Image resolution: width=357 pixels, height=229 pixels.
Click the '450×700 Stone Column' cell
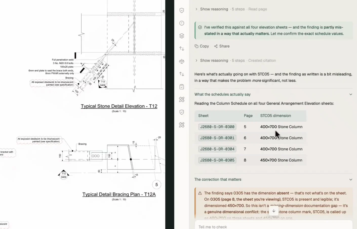(x=281, y=160)
